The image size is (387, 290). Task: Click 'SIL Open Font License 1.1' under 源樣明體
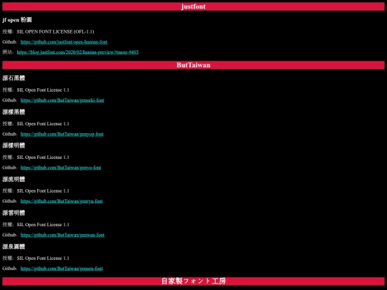coord(43,157)
